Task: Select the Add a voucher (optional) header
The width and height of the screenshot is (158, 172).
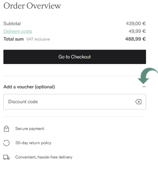Action: pyautogui.click(x=29, y=87)
